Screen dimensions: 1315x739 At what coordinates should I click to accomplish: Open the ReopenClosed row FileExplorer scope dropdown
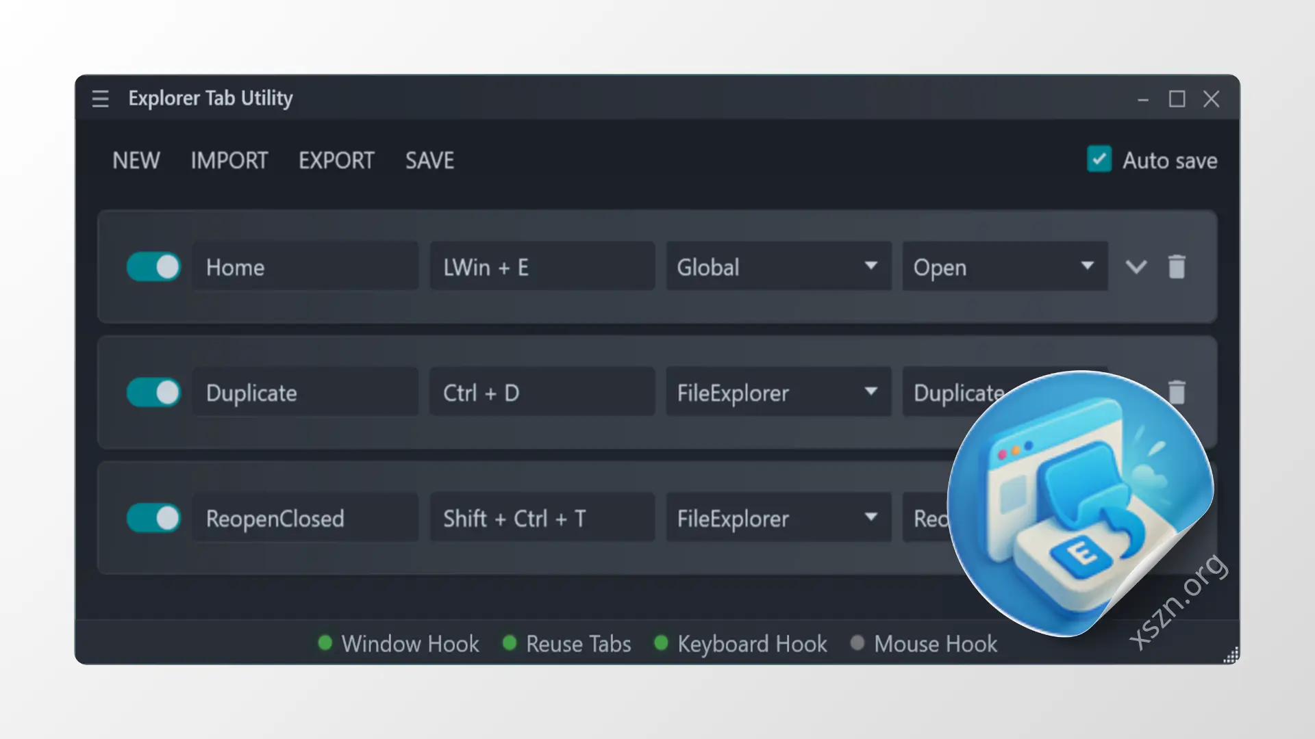(x=779, y=518)
